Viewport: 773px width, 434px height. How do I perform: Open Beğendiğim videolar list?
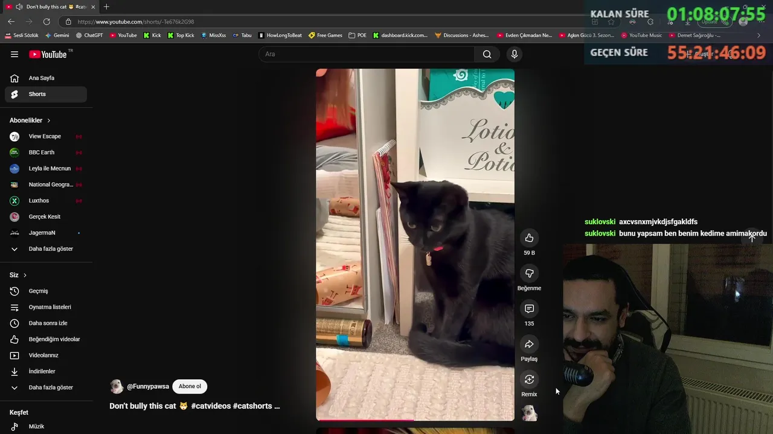(x=46, y=339)
